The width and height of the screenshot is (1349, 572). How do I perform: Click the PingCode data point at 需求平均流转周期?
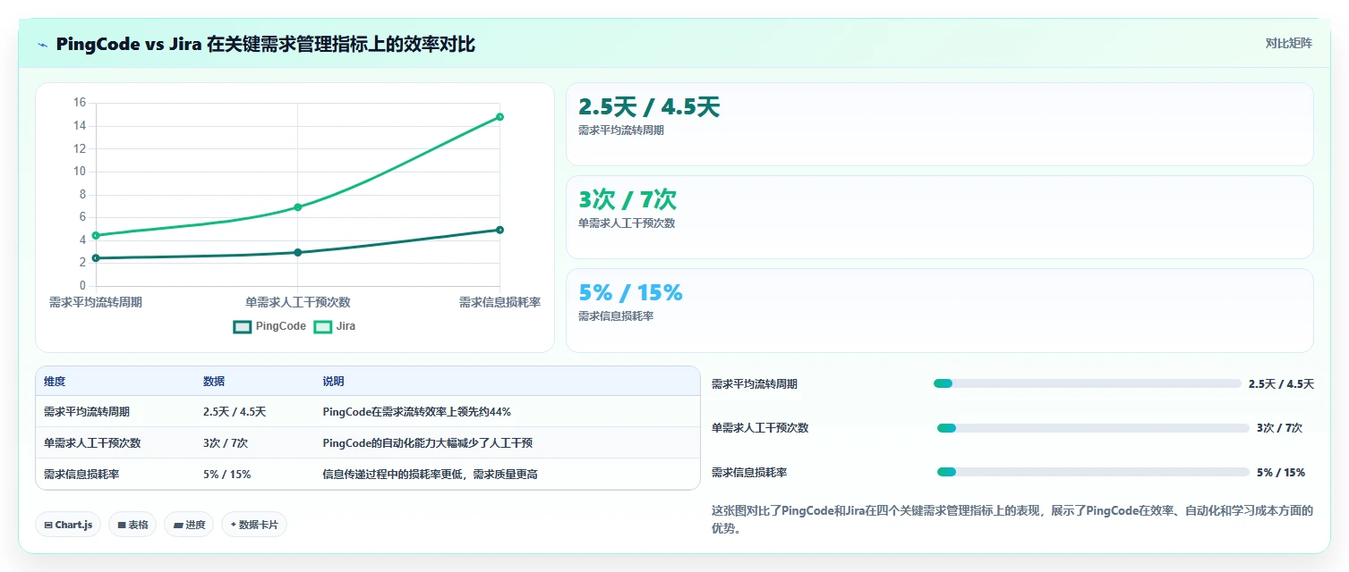(x=95, y=258)
